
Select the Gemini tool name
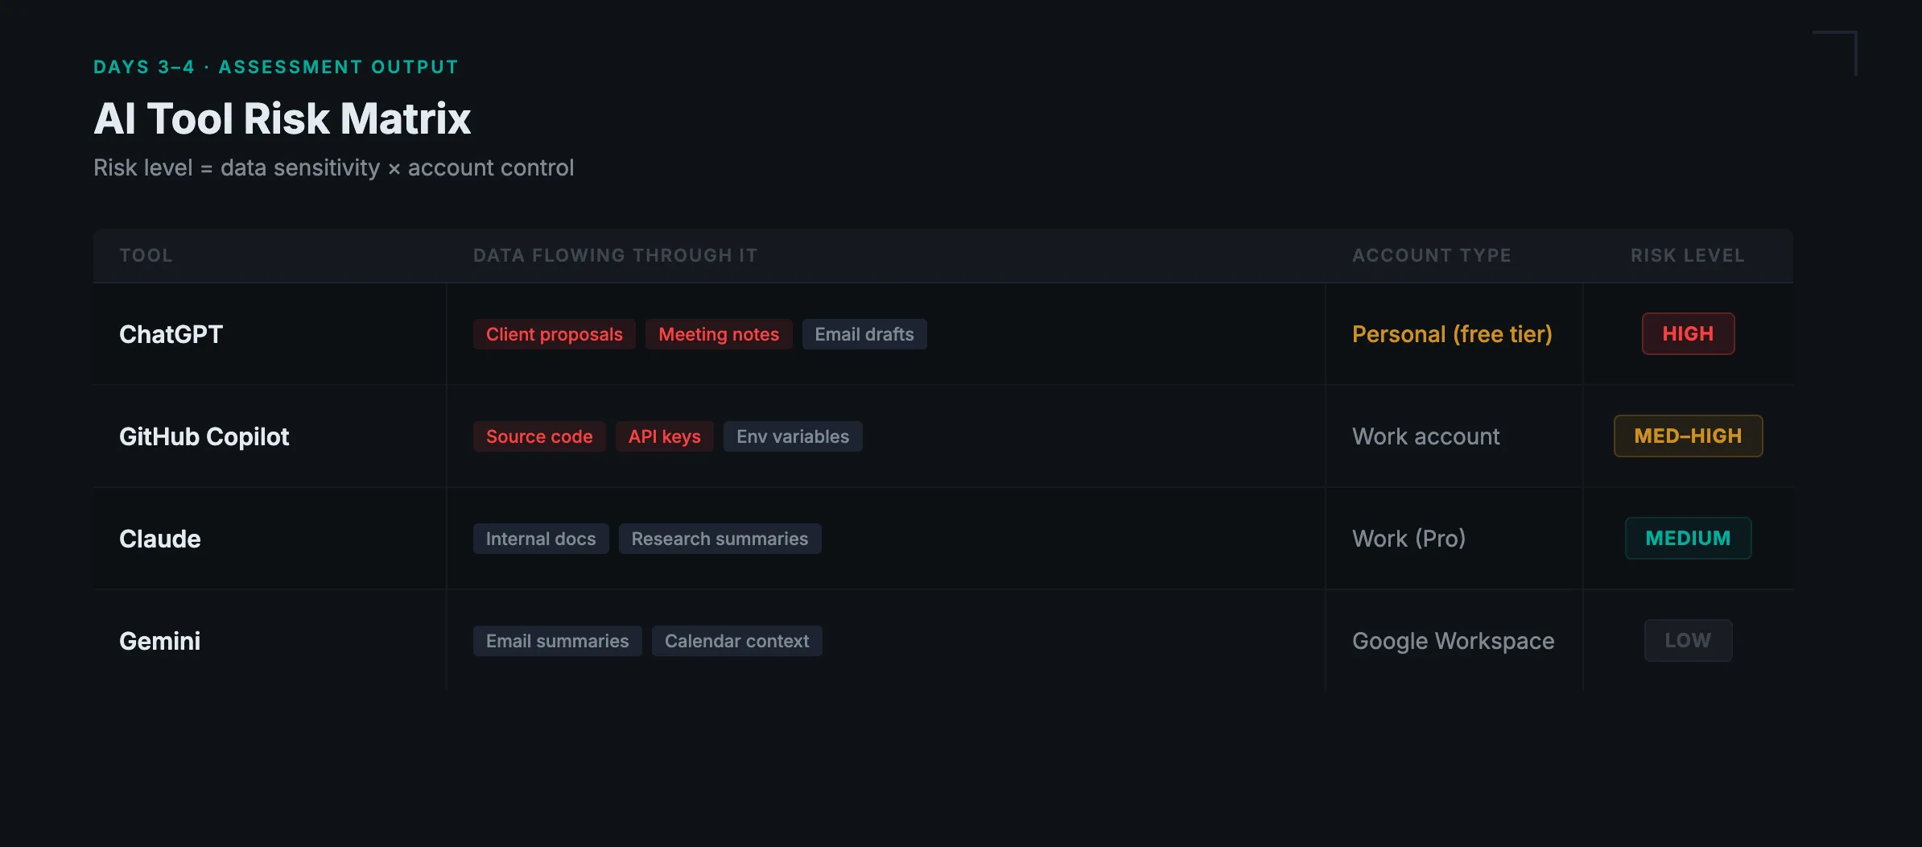coord(159,641)
